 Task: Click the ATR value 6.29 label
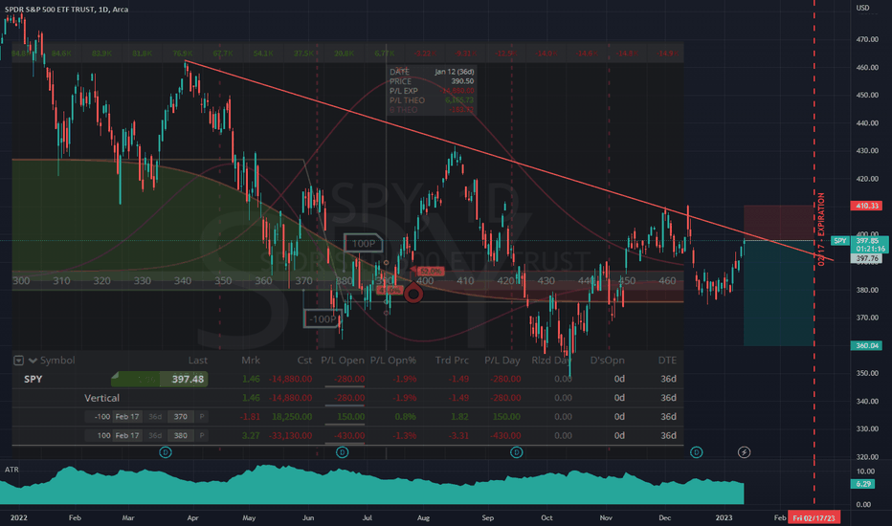click(863, 484)
